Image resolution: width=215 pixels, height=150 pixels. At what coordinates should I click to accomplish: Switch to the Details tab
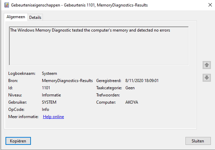click(35, 18)
